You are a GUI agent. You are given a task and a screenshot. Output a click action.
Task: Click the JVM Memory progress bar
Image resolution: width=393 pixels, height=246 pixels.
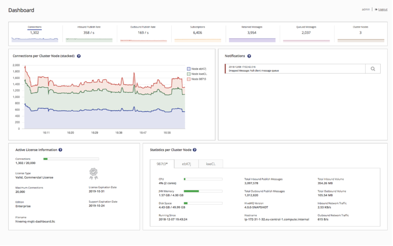203,191
